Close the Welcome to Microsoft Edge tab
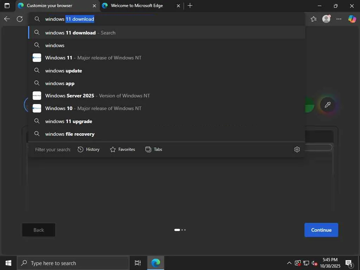The width and height of the screenshot is (360, 270). 178,6
